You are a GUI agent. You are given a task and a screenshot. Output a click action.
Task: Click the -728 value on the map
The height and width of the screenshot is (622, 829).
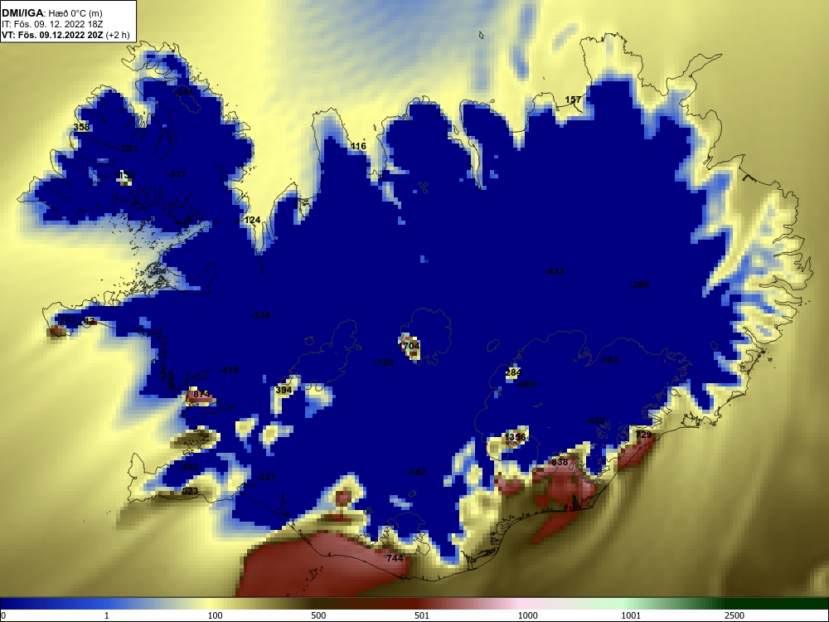point(384,362)
